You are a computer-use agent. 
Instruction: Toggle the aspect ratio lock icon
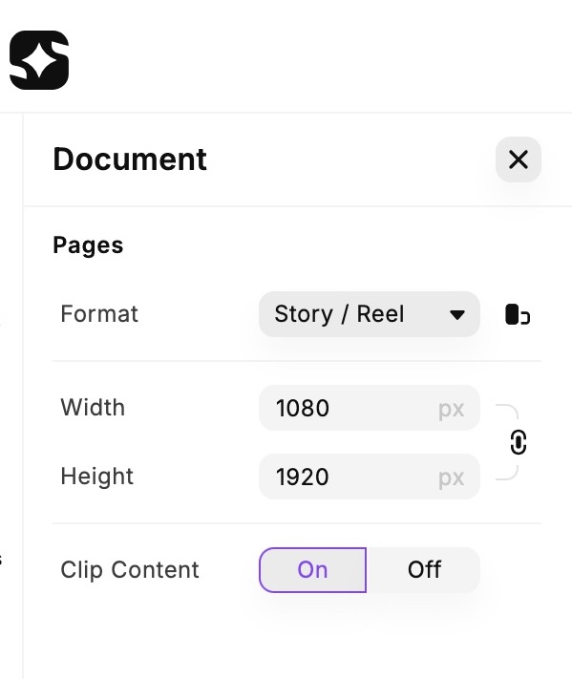click(519, 442)
